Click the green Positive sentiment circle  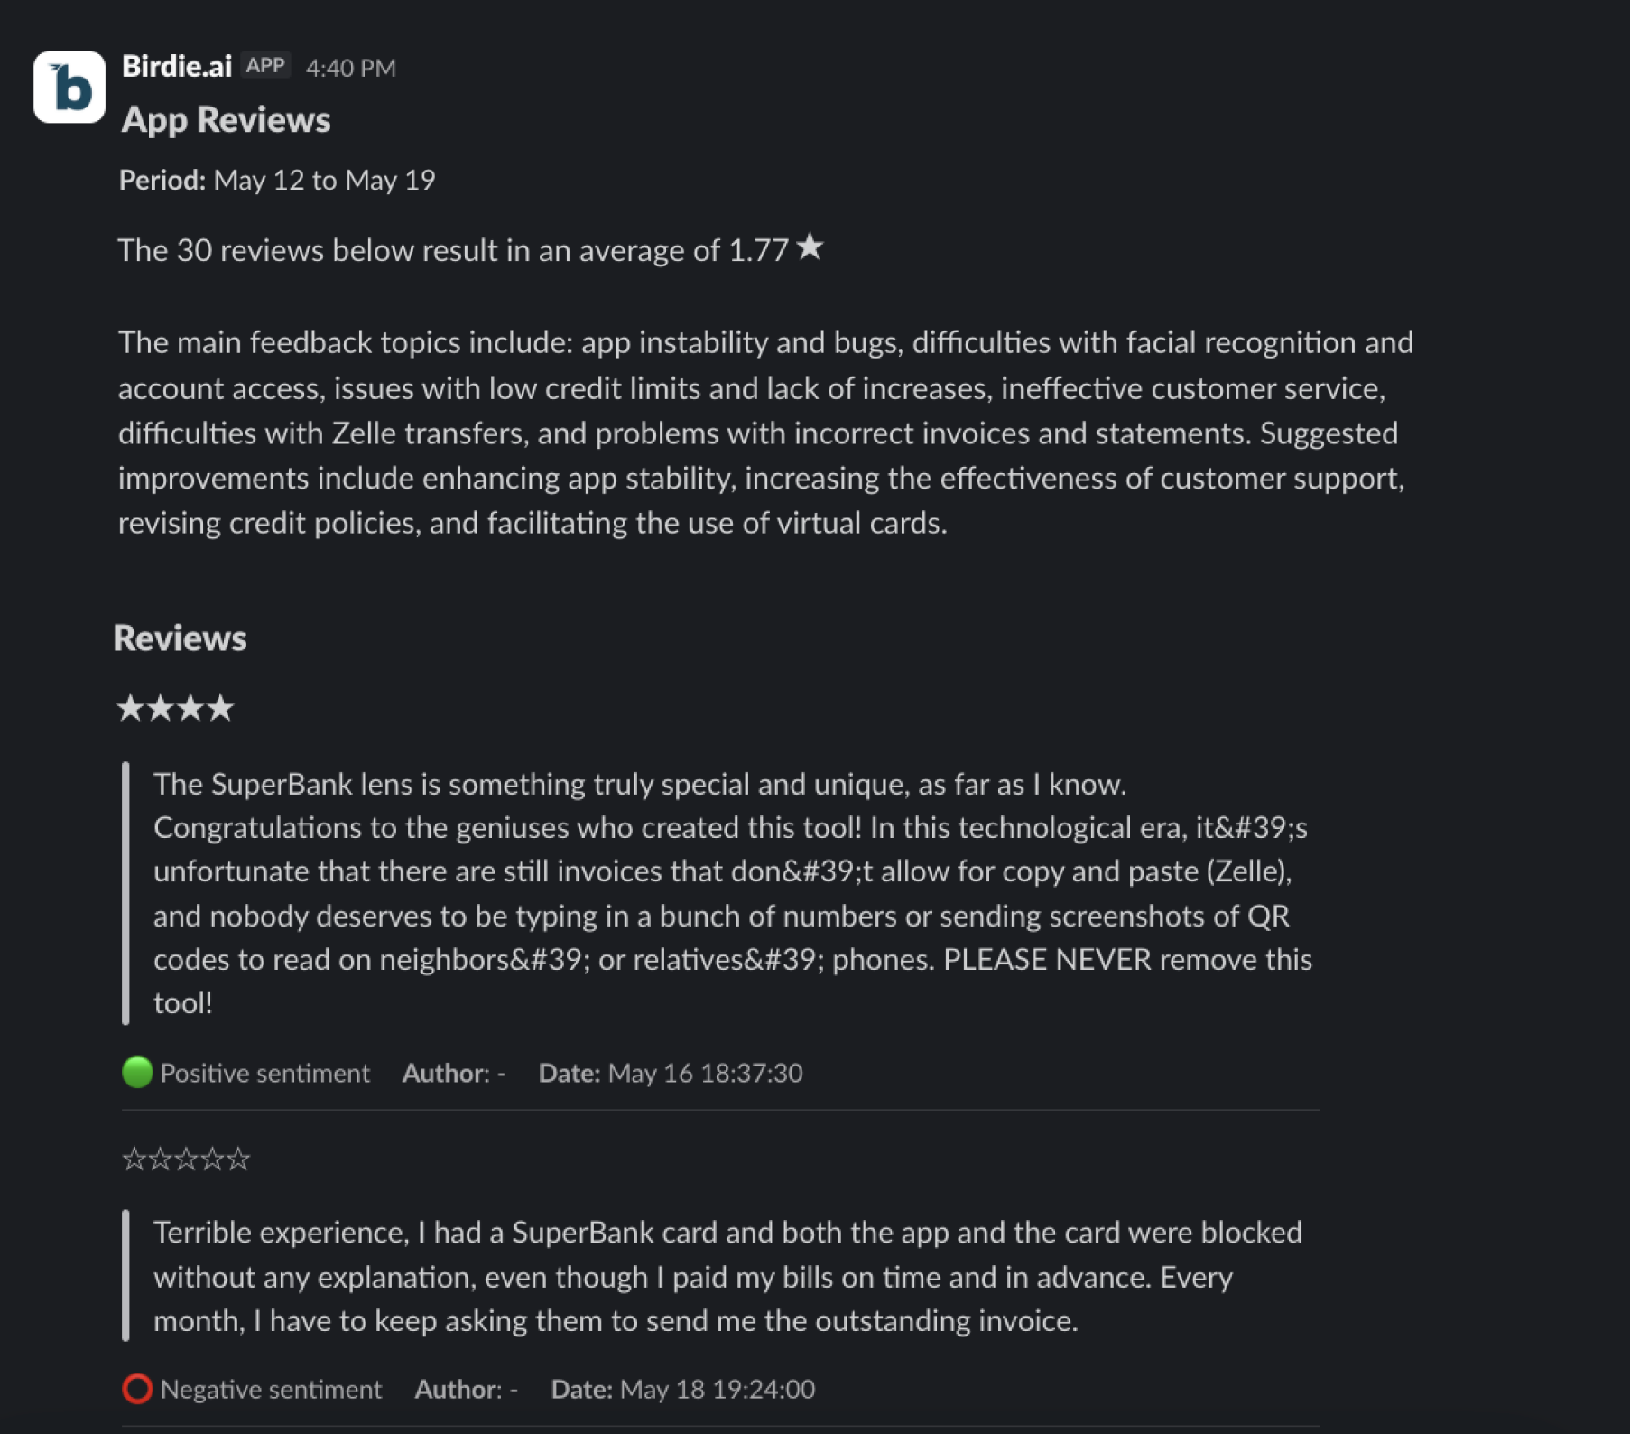[137, 1073]
